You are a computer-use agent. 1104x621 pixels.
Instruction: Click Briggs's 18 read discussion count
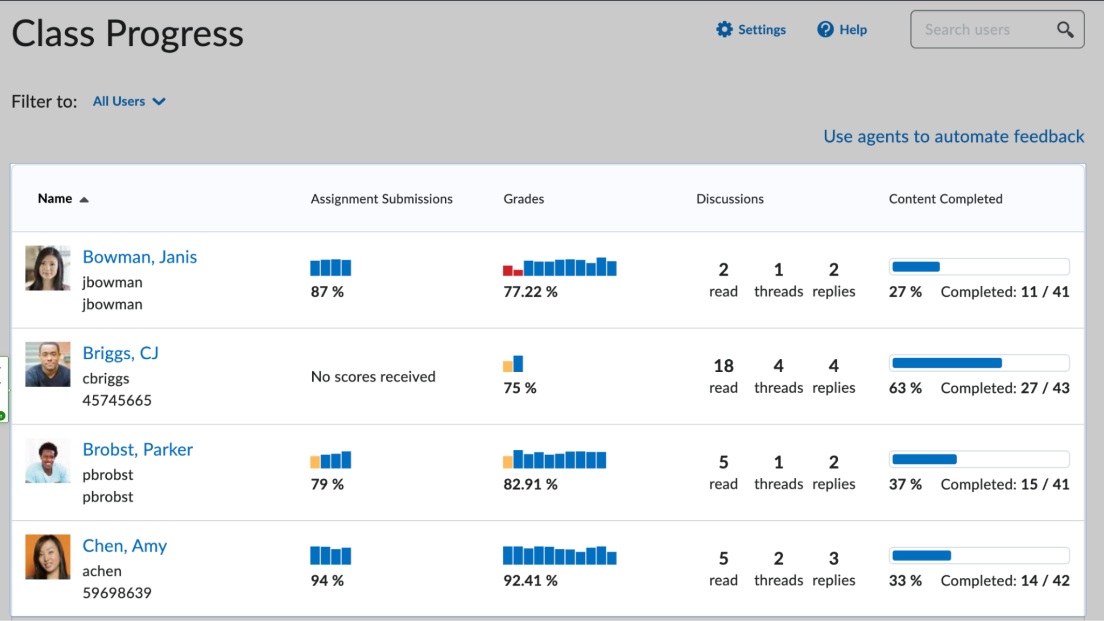(723, 366)
